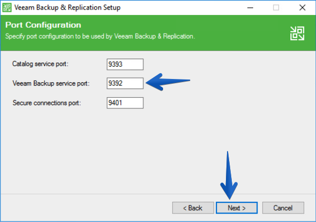Focus the Catalog service port field
316x222 pixels.
(x=125, y=65)
